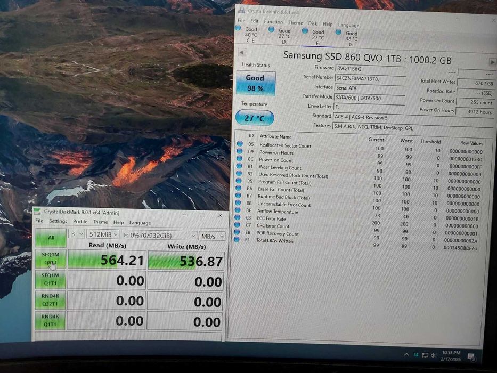Click status icon for Reallocated Sector Count
Image resolution: width=497 pixels, height=373 pixels.
pyautogui.click(x=240, y=144)
